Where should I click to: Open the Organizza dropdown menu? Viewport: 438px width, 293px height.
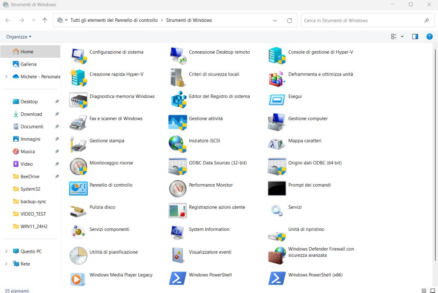coord(19,37)
